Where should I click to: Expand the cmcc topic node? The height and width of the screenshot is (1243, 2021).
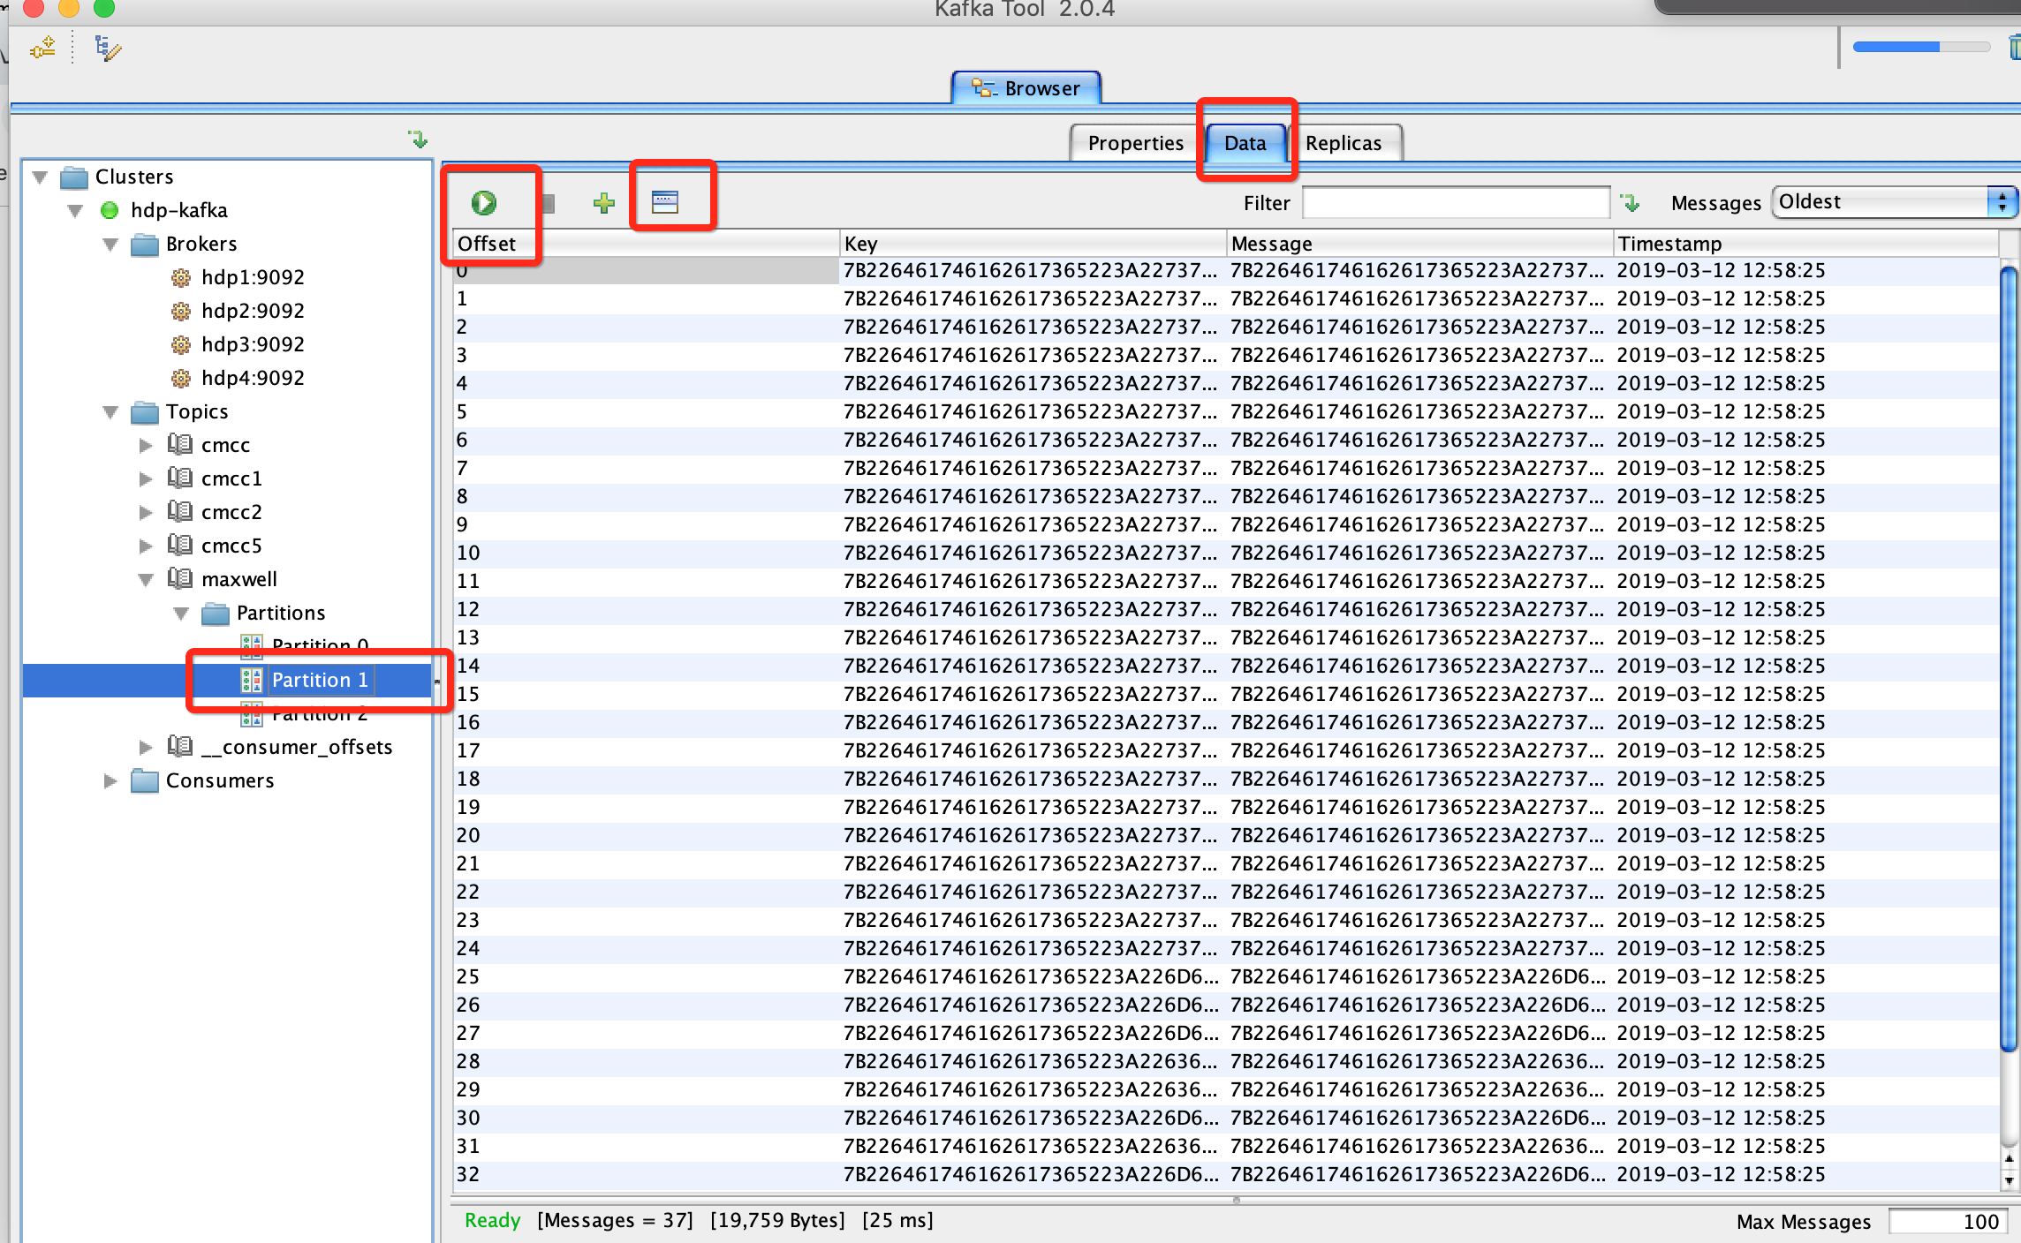146,445
